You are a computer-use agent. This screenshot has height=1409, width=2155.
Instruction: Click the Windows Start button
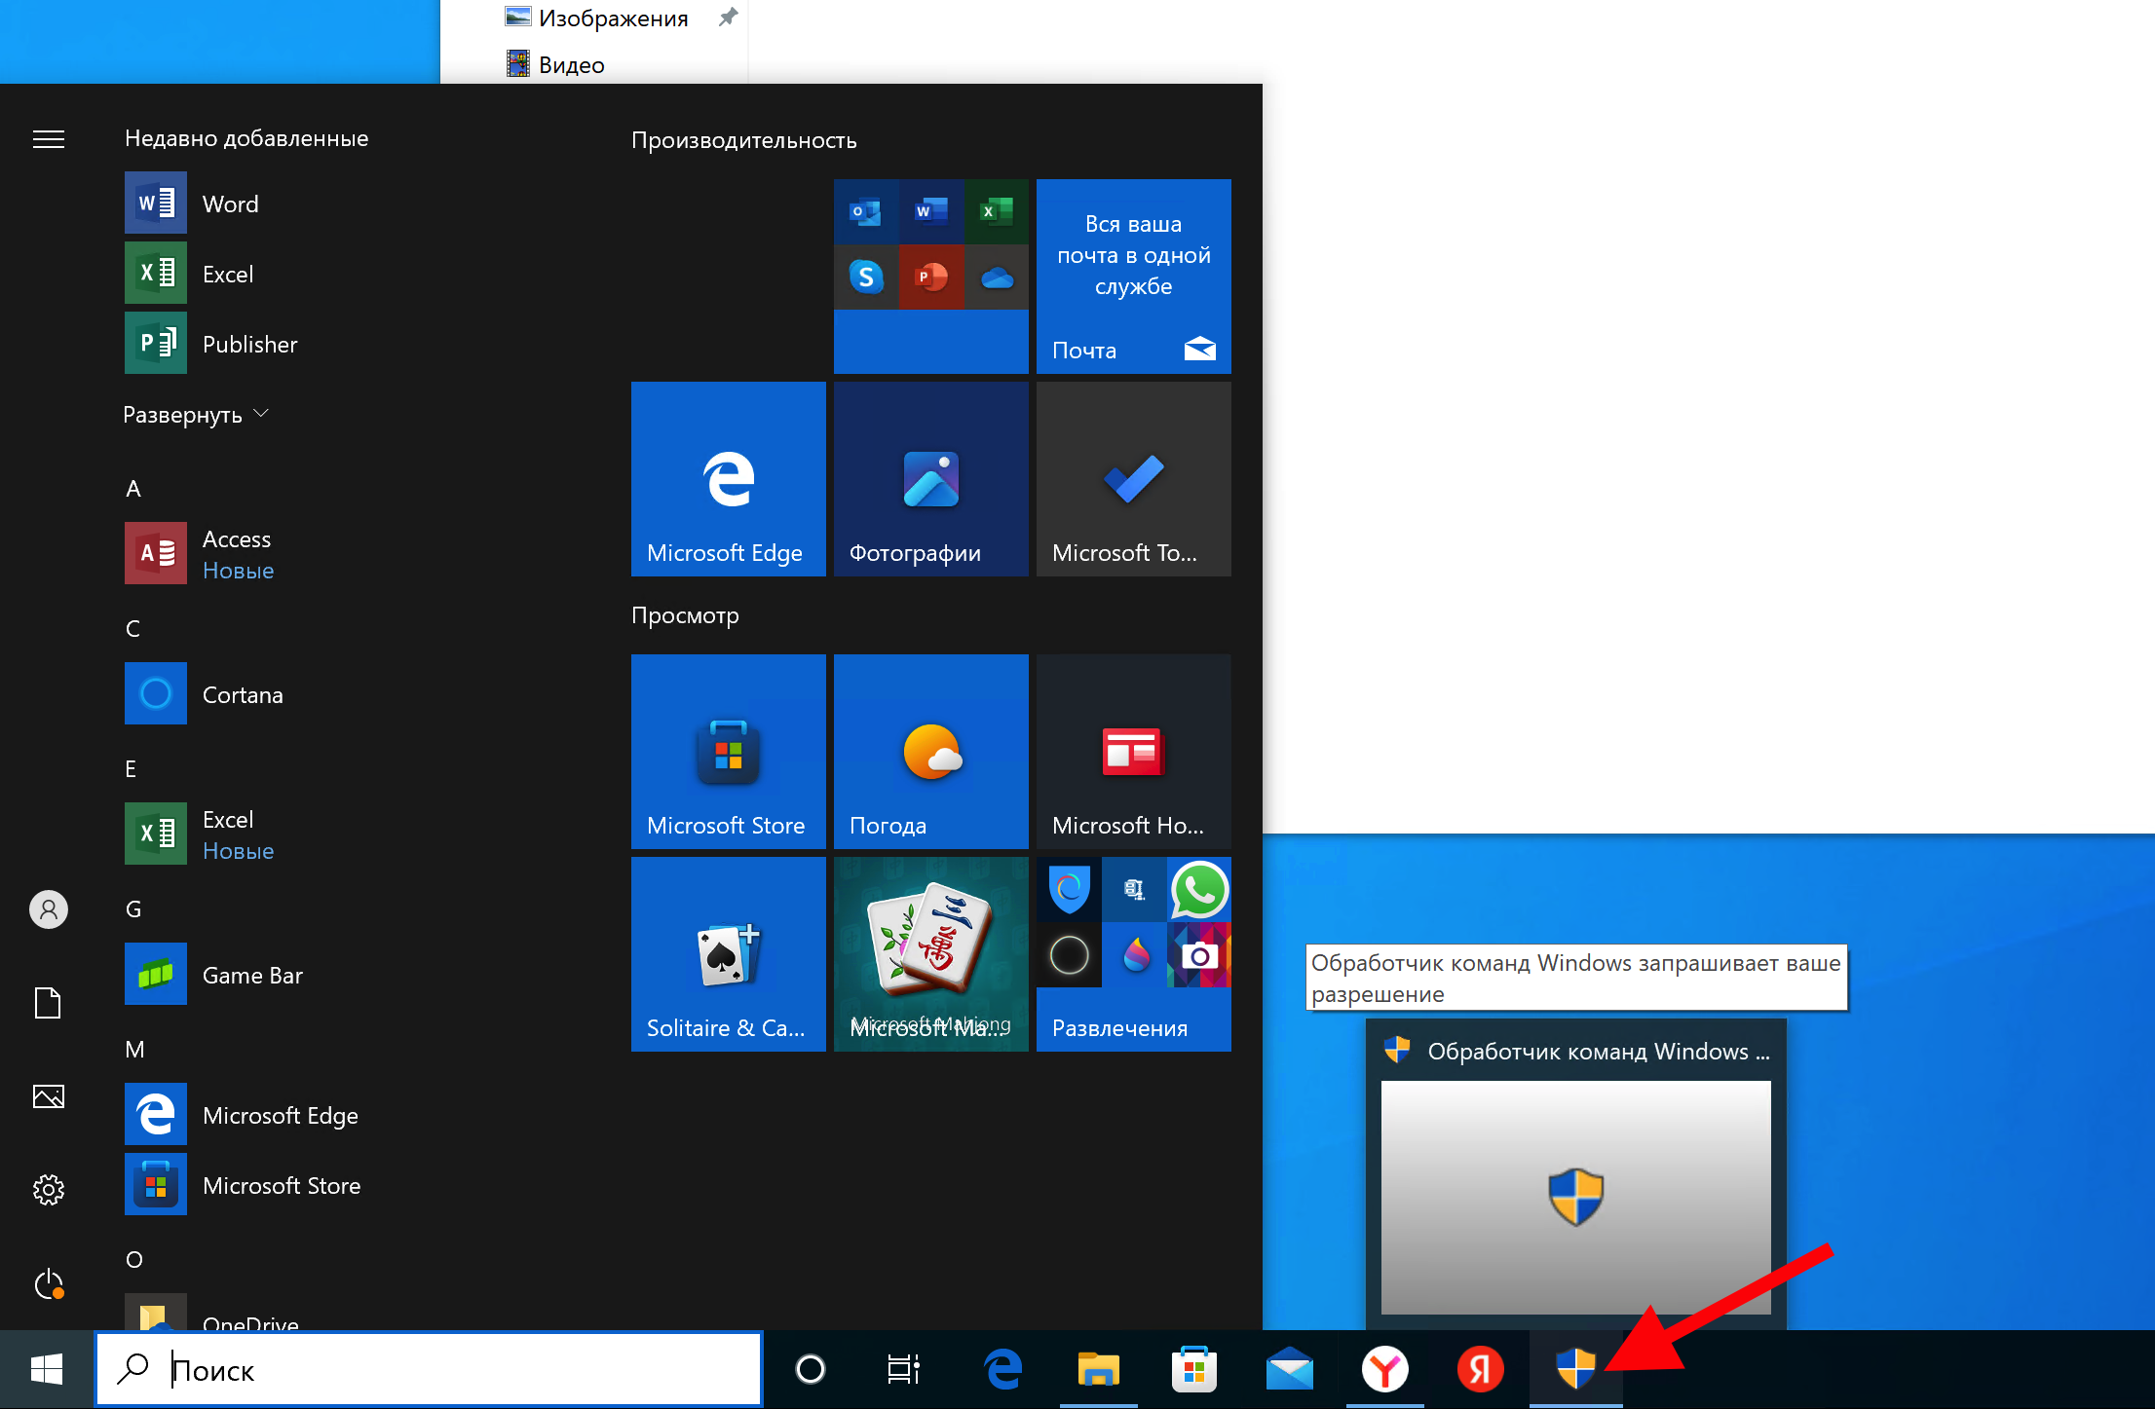pos(47,1369)
